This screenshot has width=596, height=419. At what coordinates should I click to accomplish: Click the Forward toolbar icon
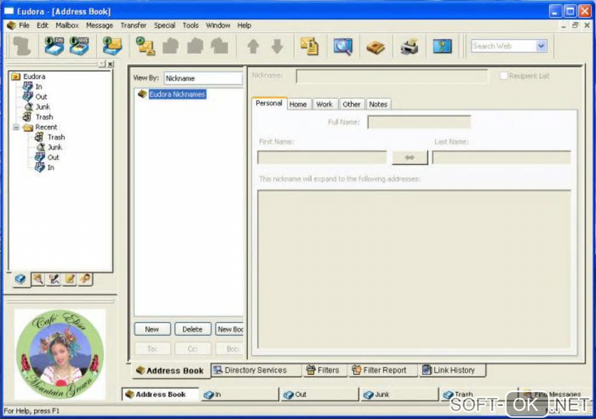219,46
